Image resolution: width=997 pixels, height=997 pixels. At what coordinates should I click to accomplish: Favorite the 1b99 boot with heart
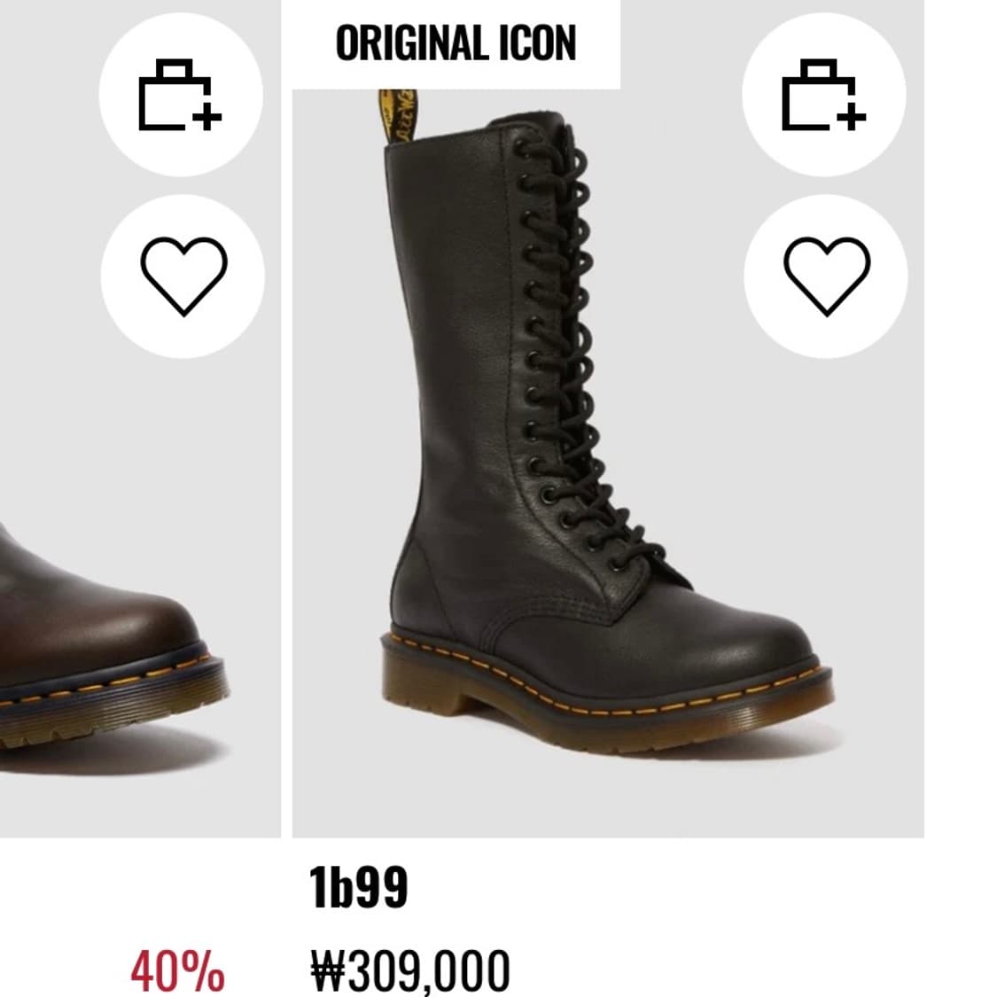click(825, 276)
